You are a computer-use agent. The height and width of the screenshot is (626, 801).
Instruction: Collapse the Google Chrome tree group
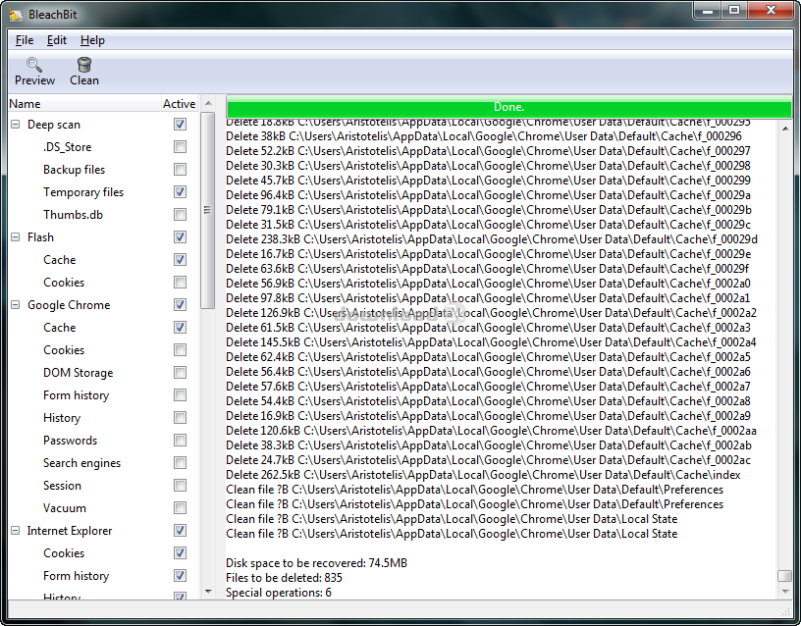pos(16,305)
